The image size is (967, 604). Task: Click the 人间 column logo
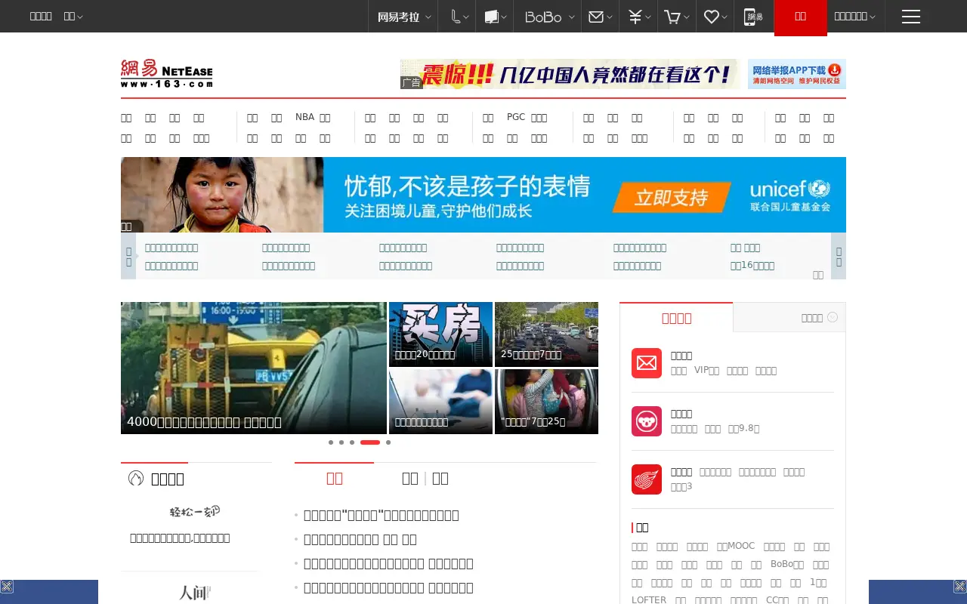click(195, 593)
